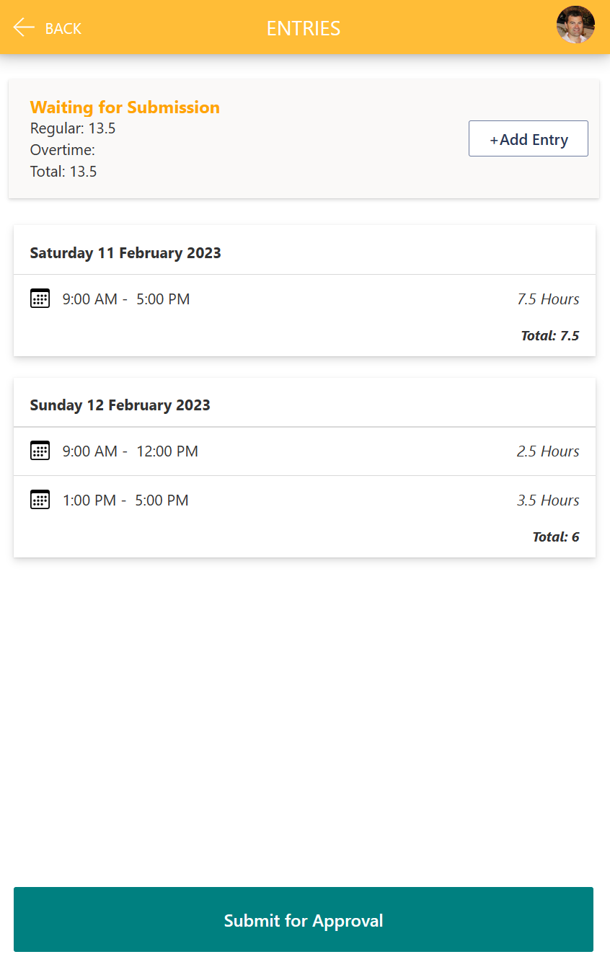
Task: Select the Sunday 12 February 2023 header
Action: point(120,405)
